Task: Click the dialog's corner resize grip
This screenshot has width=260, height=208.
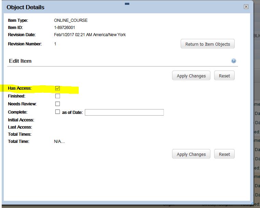Action: point(252,203)
